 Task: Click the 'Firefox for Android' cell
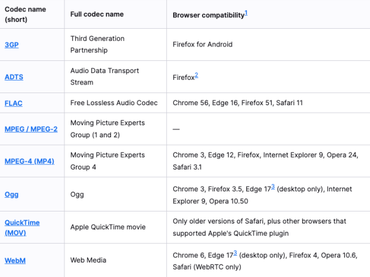[x=203, y=44]
